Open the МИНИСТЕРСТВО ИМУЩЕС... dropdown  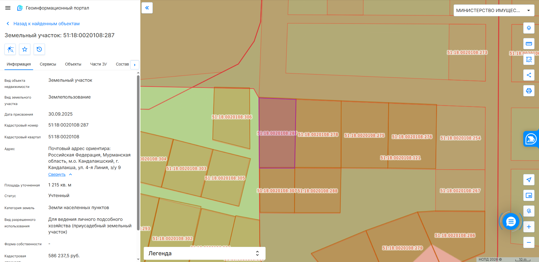(x=494, y=10)
